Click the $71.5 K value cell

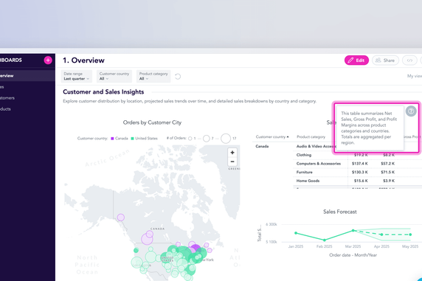tap(388, 172)
